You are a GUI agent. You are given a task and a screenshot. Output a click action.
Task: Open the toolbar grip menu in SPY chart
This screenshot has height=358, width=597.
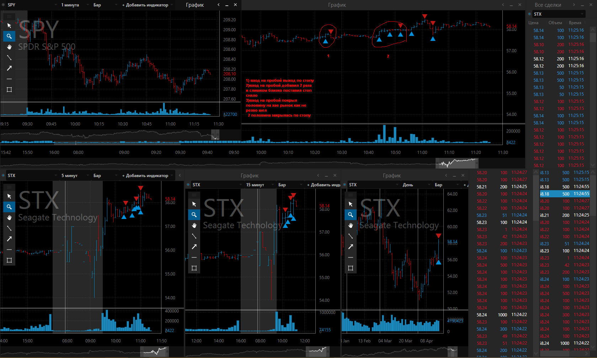9,16
